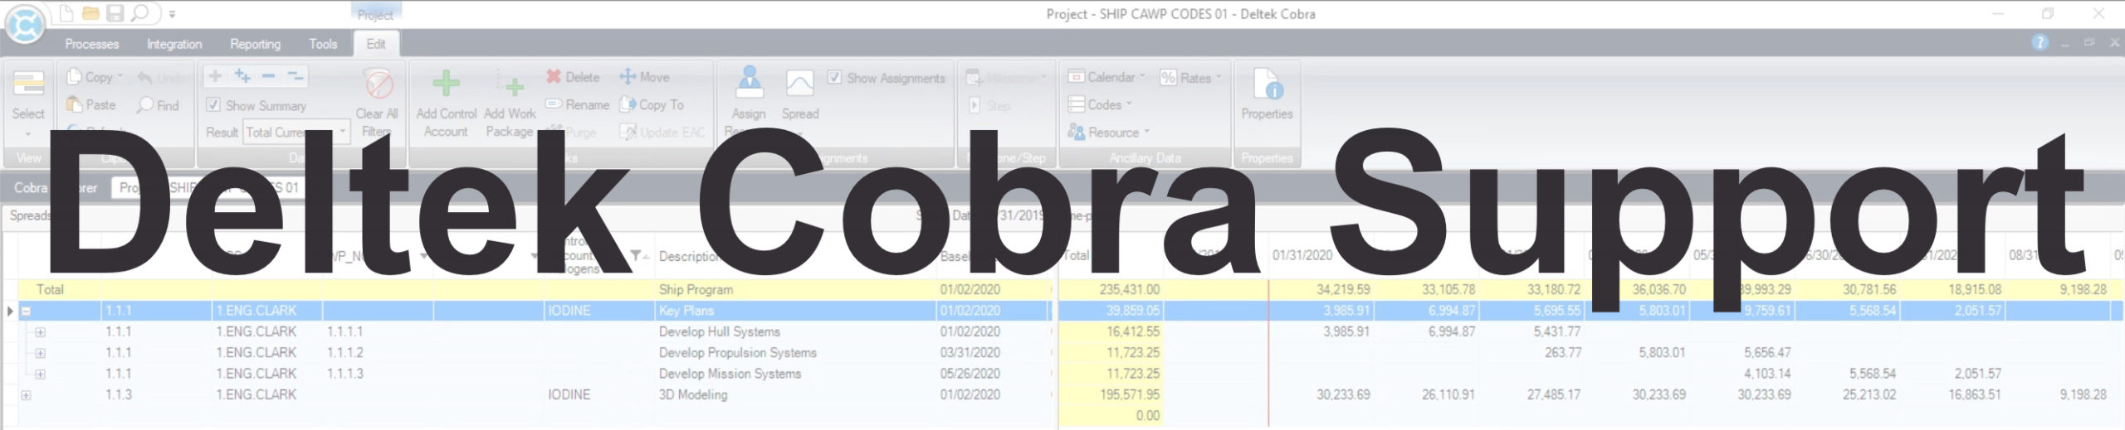Click the Project contextual tab header
The height and width of the screenshot is (430, 2125).
[375, 14]
